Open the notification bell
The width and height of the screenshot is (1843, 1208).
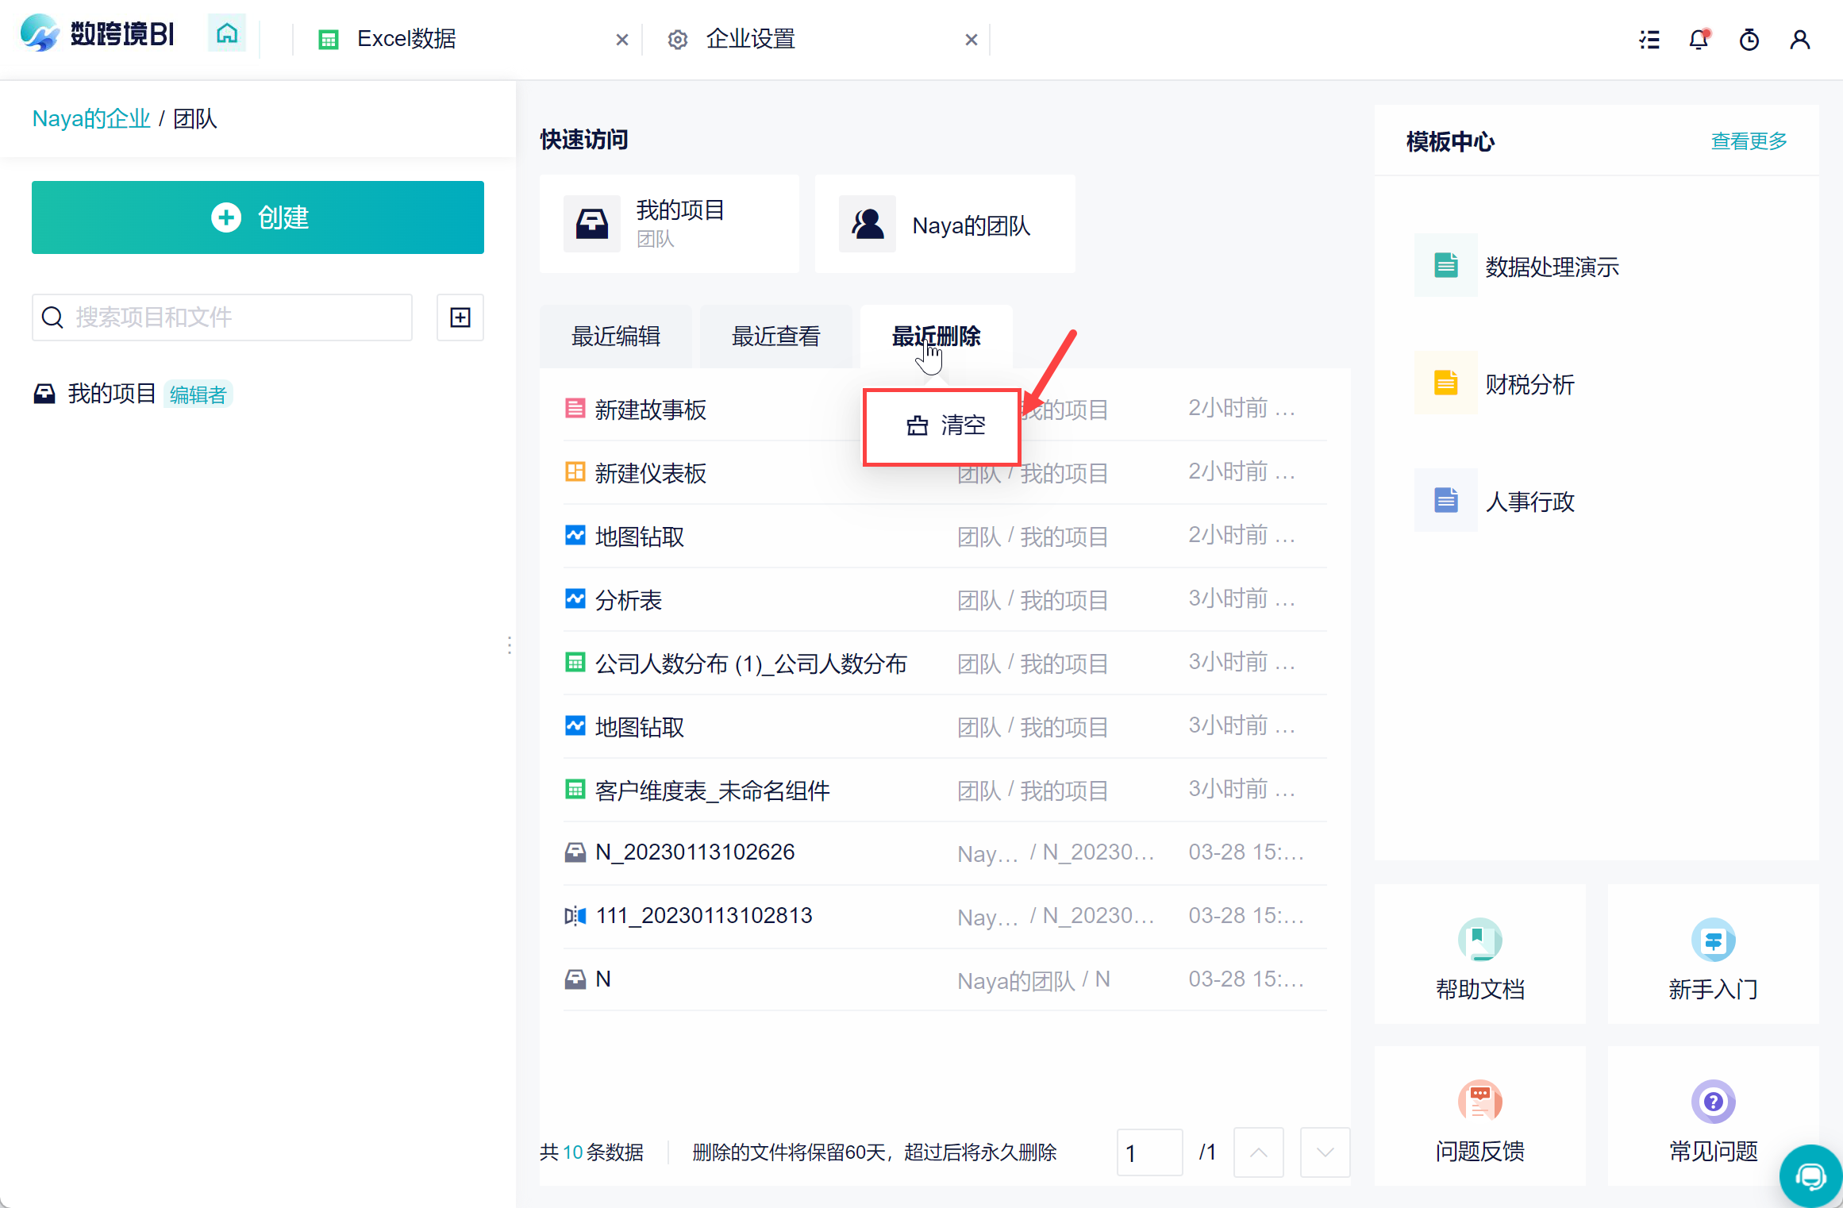tap(1699, 39)
